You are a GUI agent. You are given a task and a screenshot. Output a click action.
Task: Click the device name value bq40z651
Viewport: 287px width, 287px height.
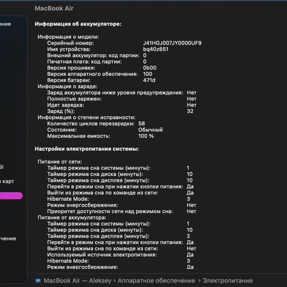(x=156, y=49)
